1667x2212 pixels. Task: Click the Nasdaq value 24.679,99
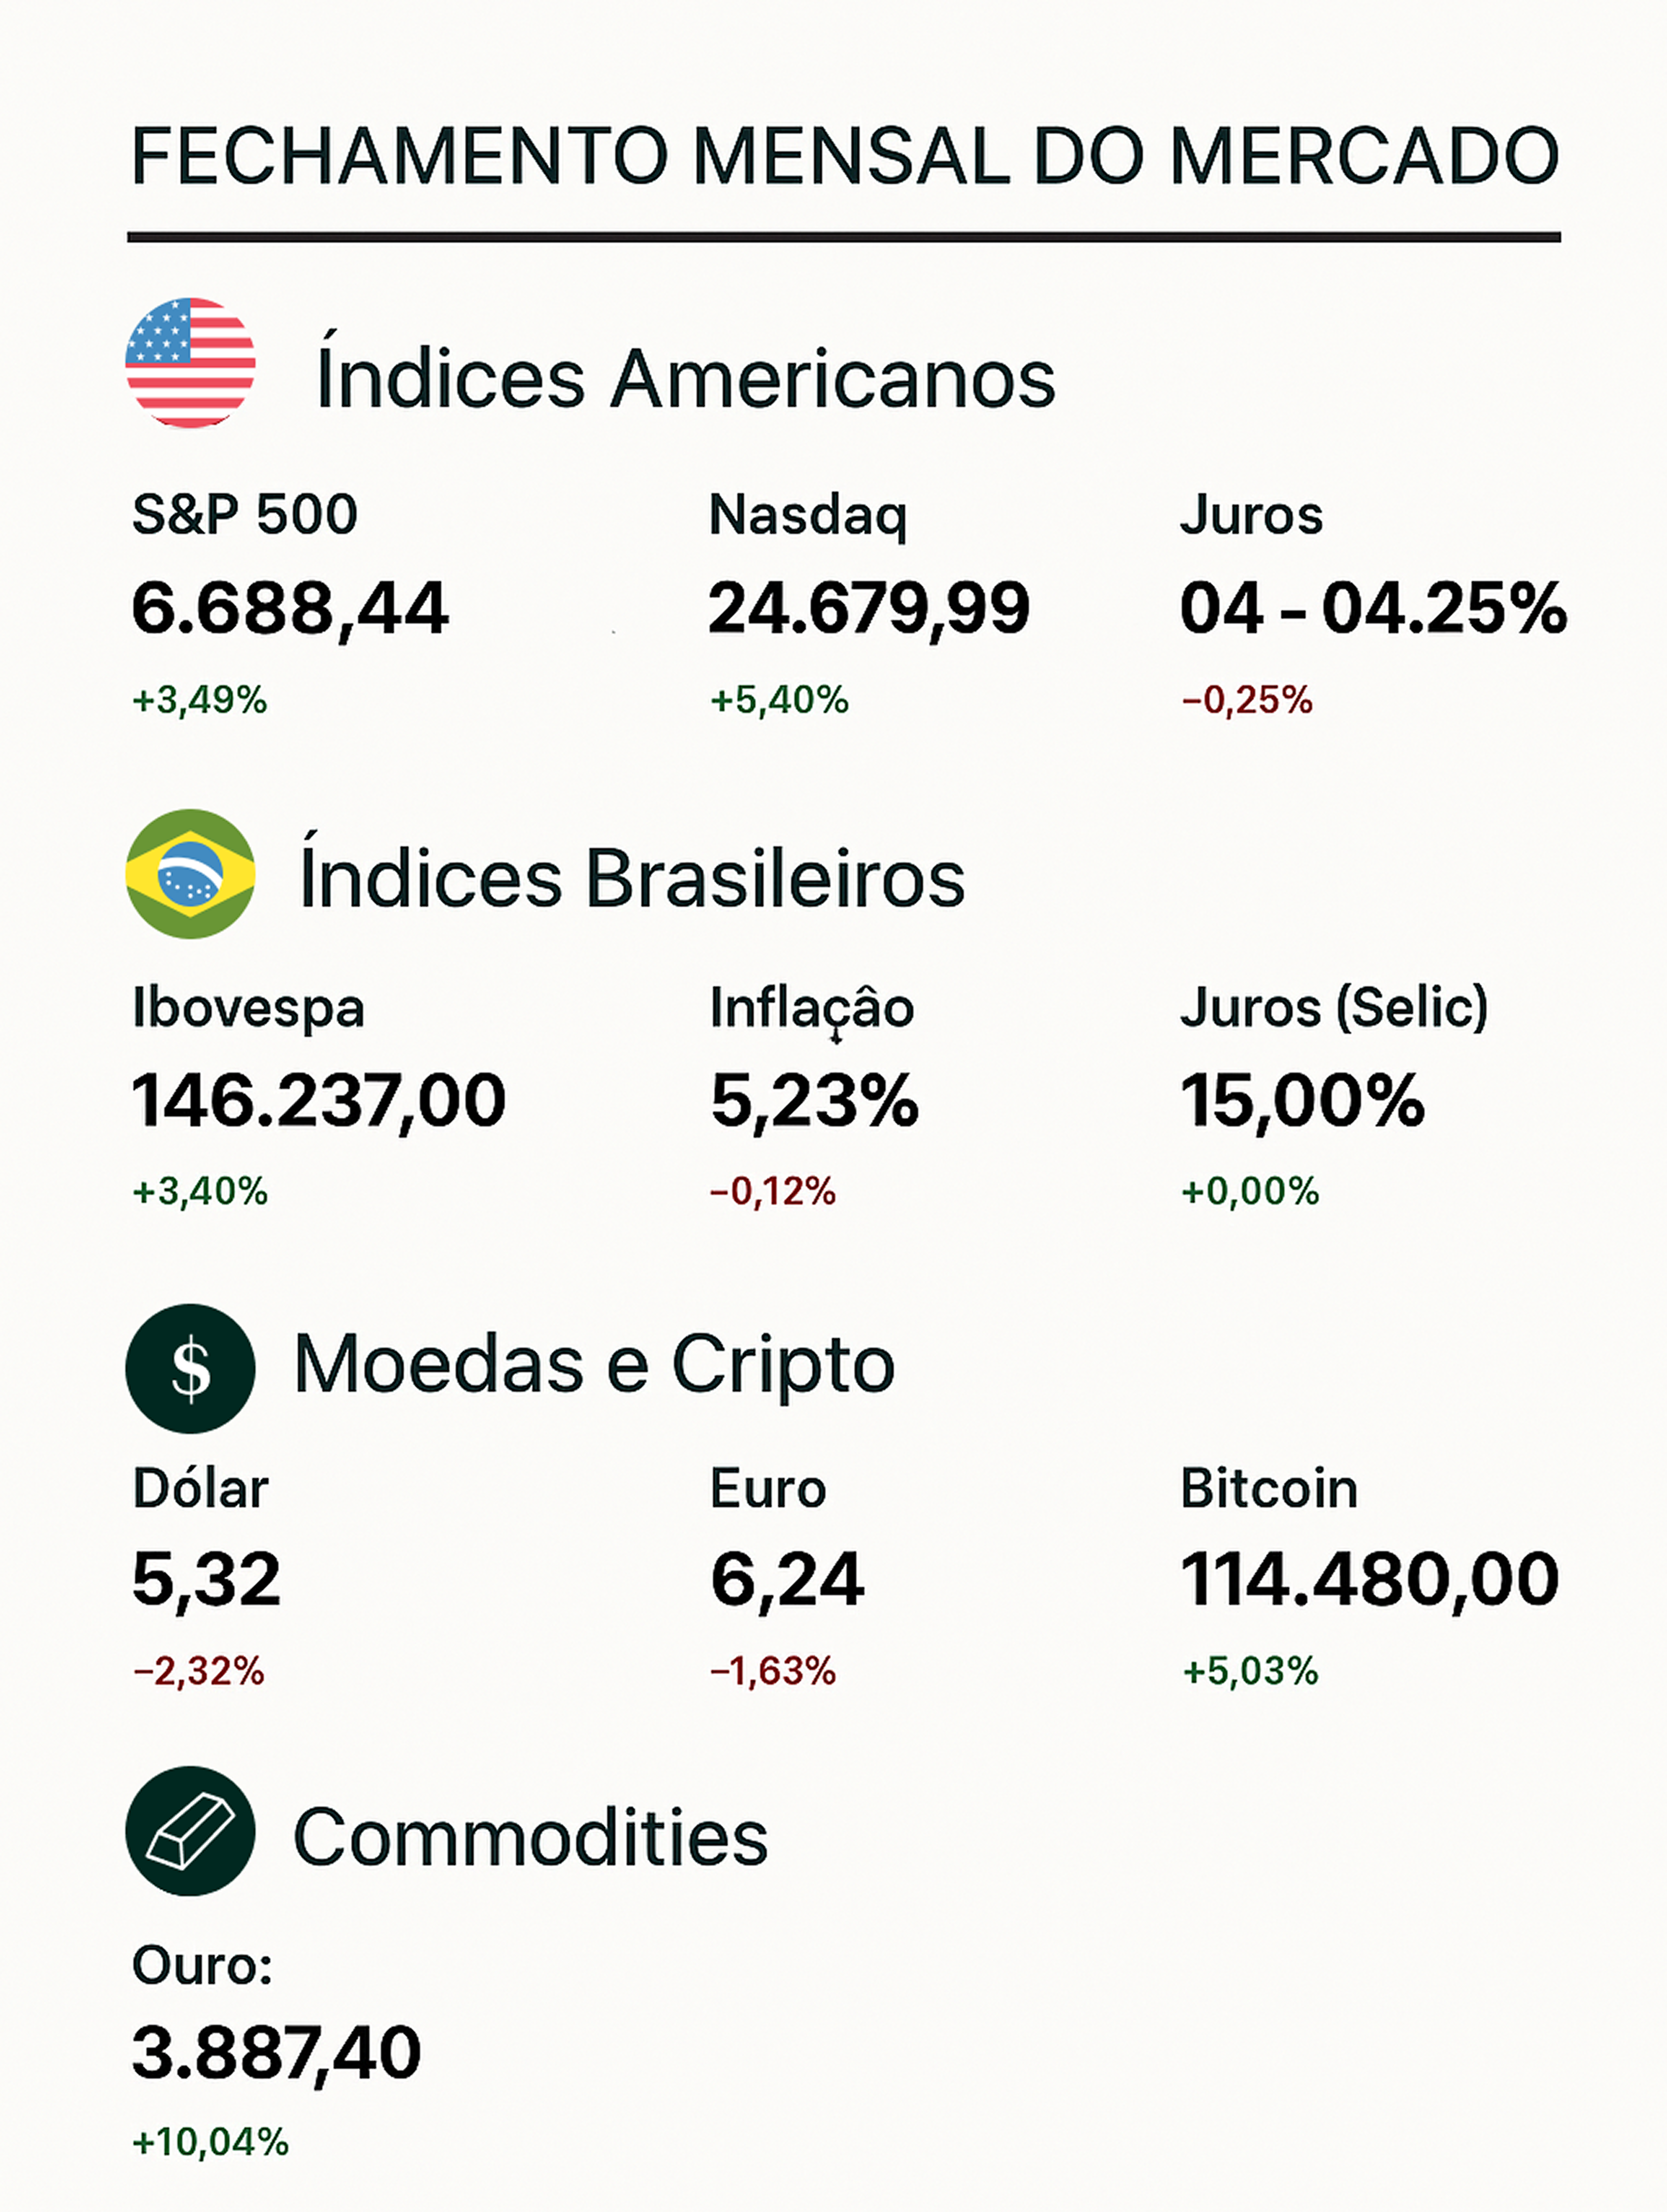point(868,608)
